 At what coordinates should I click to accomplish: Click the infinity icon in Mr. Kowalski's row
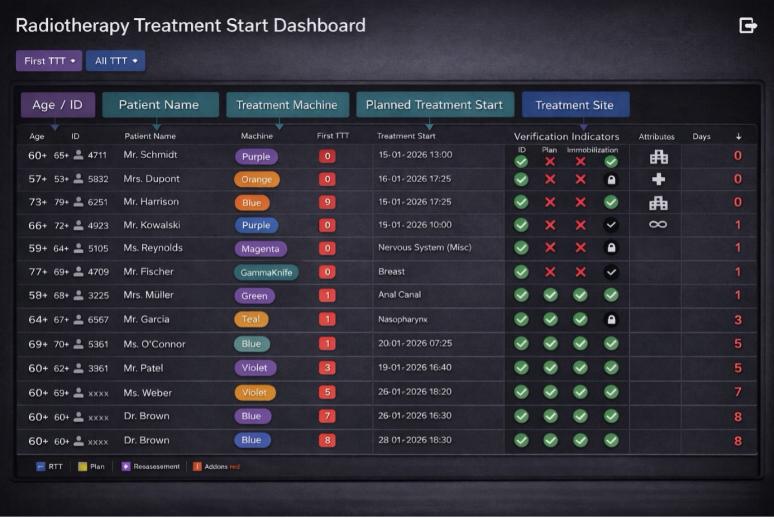coord(657,225)
